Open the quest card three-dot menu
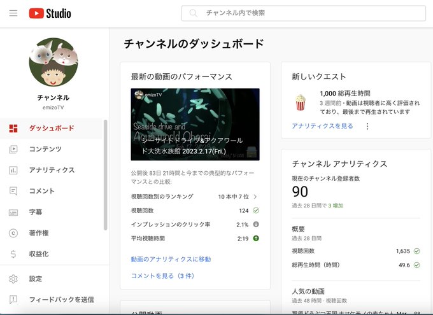433x315 pixels. click(367, 126)
